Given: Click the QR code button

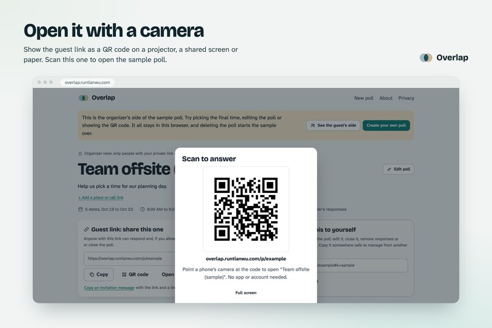Looking at the screenshot, I should click(x=135, y=274).
